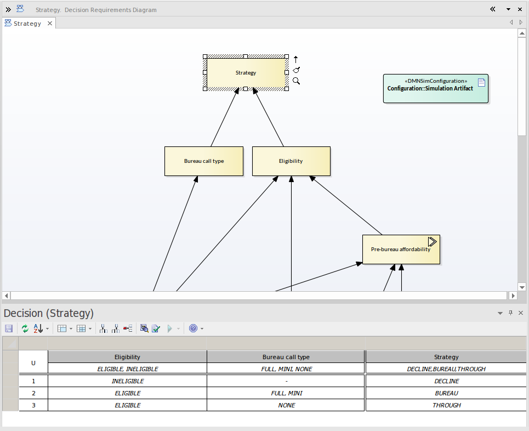
Task: Click the up-arrow quick linker beside Strategy element
Action: coord(296,59)
